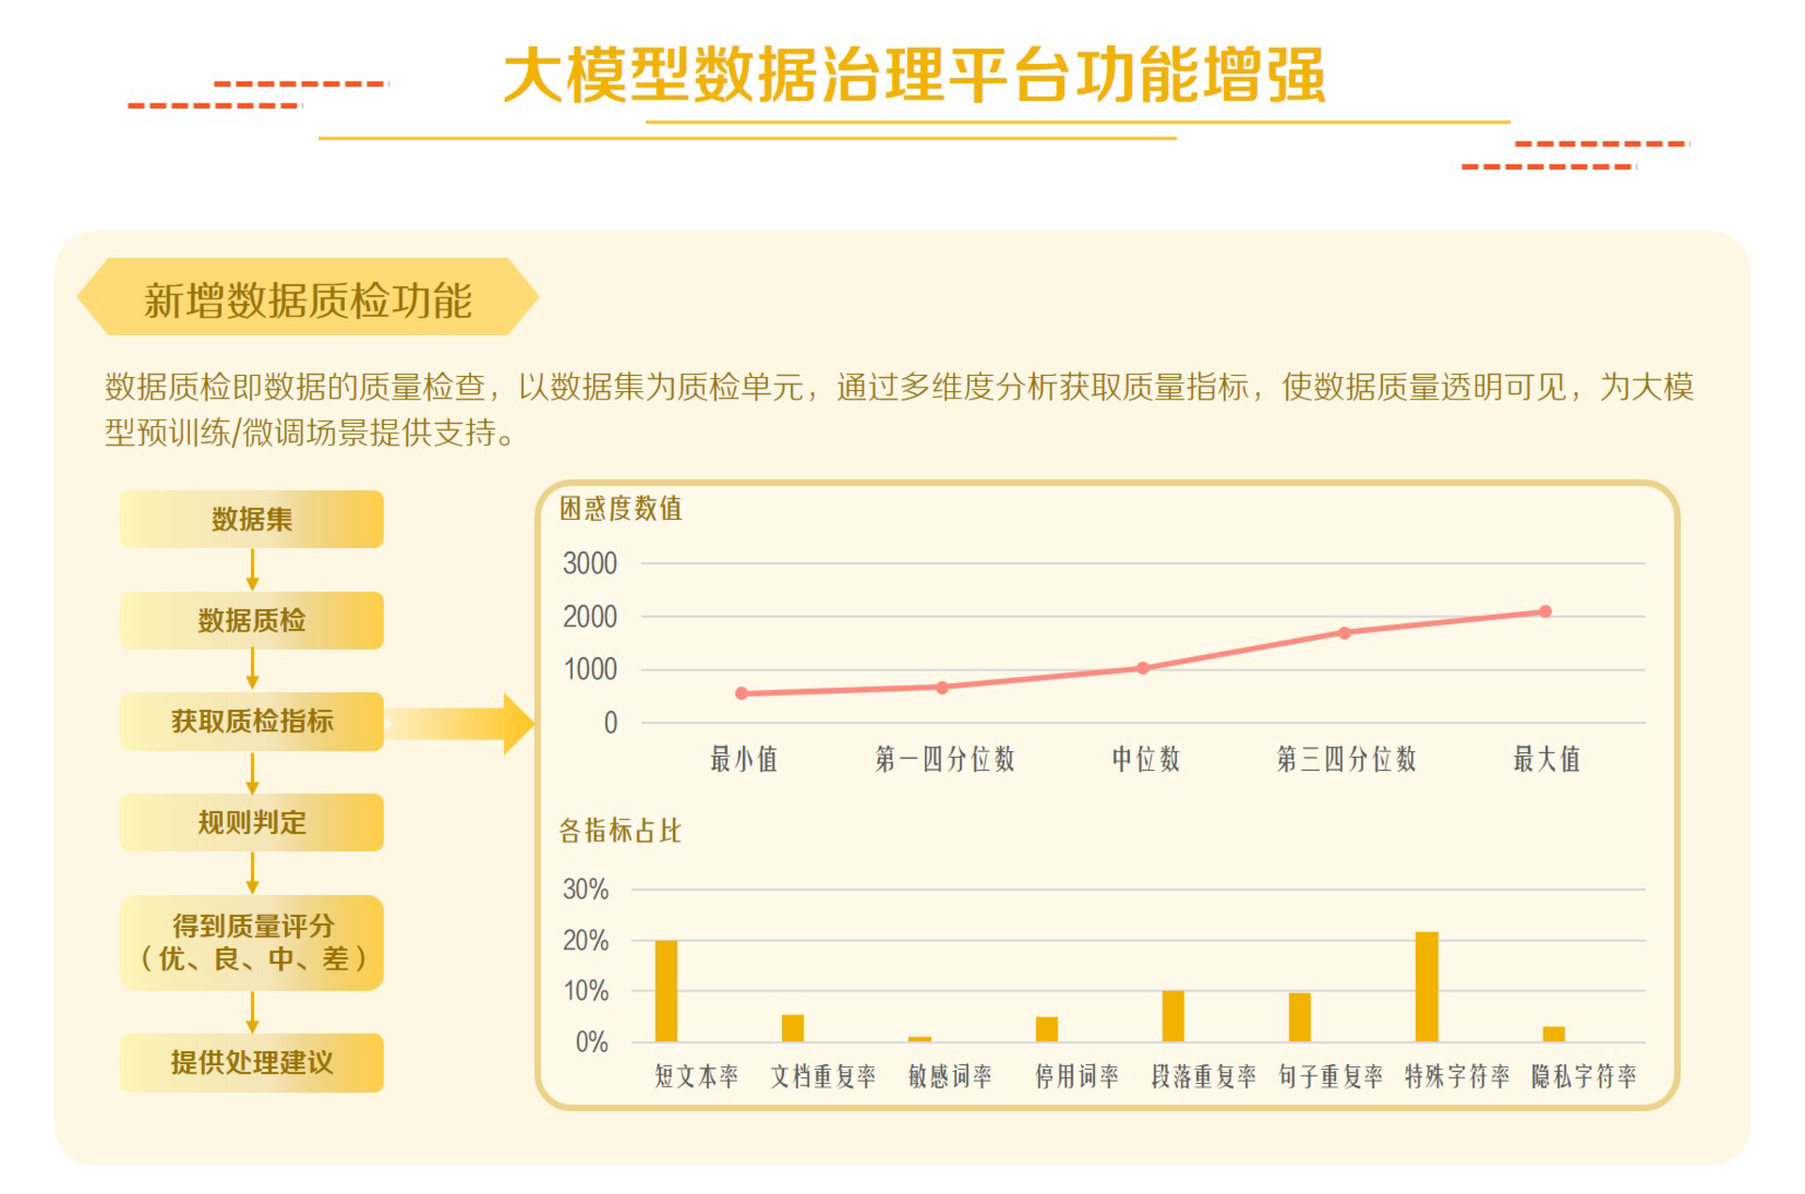Click the main title 大模型数据治理平台功能增强

click(x=914, y=75)
